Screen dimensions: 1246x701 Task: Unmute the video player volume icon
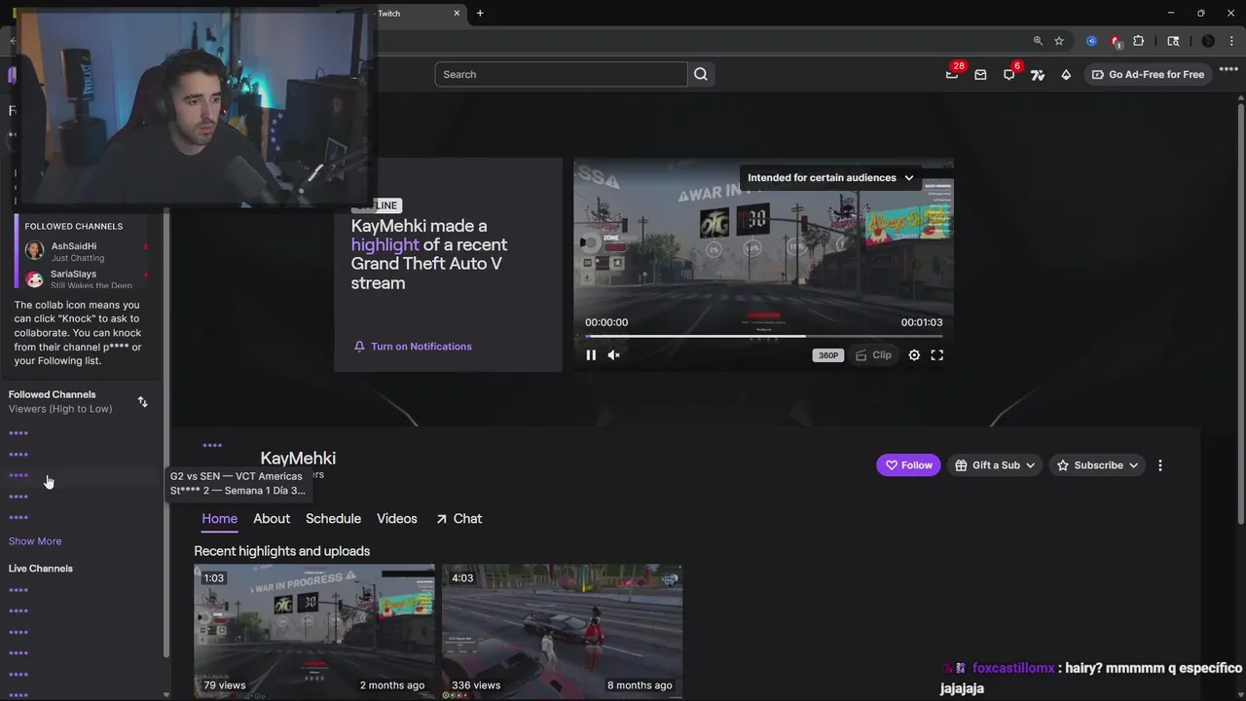(614, 355)
